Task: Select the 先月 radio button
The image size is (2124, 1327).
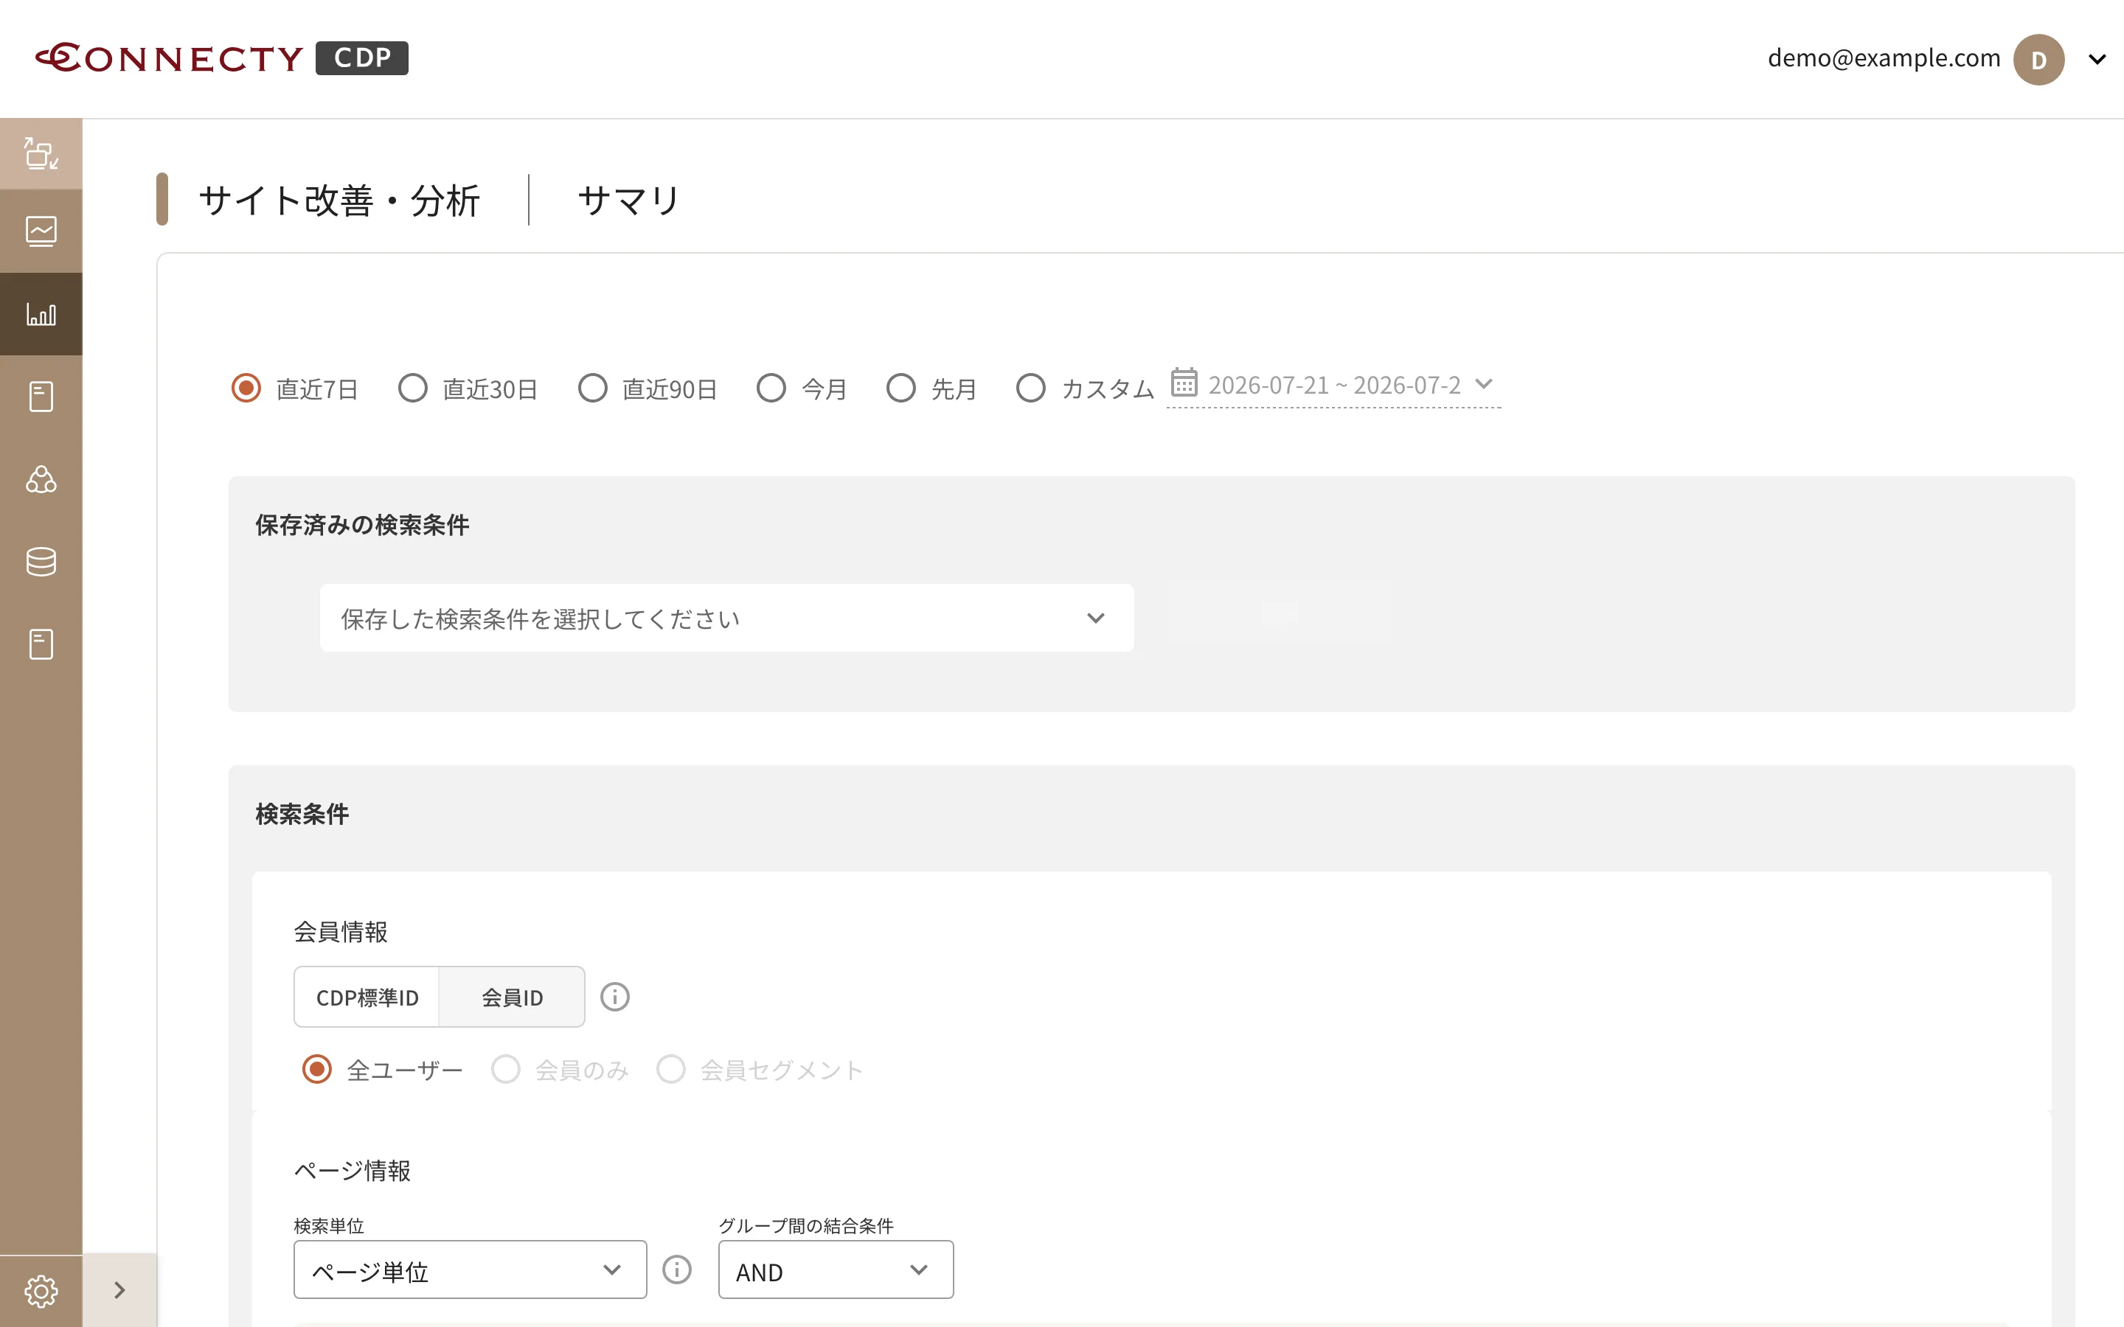Action: coord(900,388)
